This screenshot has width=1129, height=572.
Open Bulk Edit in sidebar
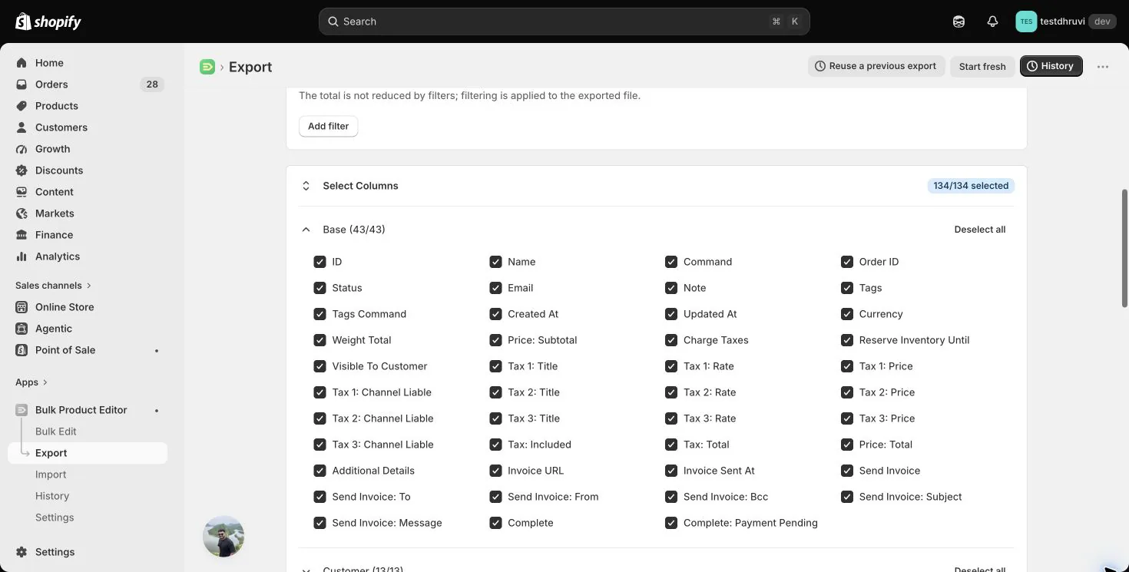tap(56, 431)
